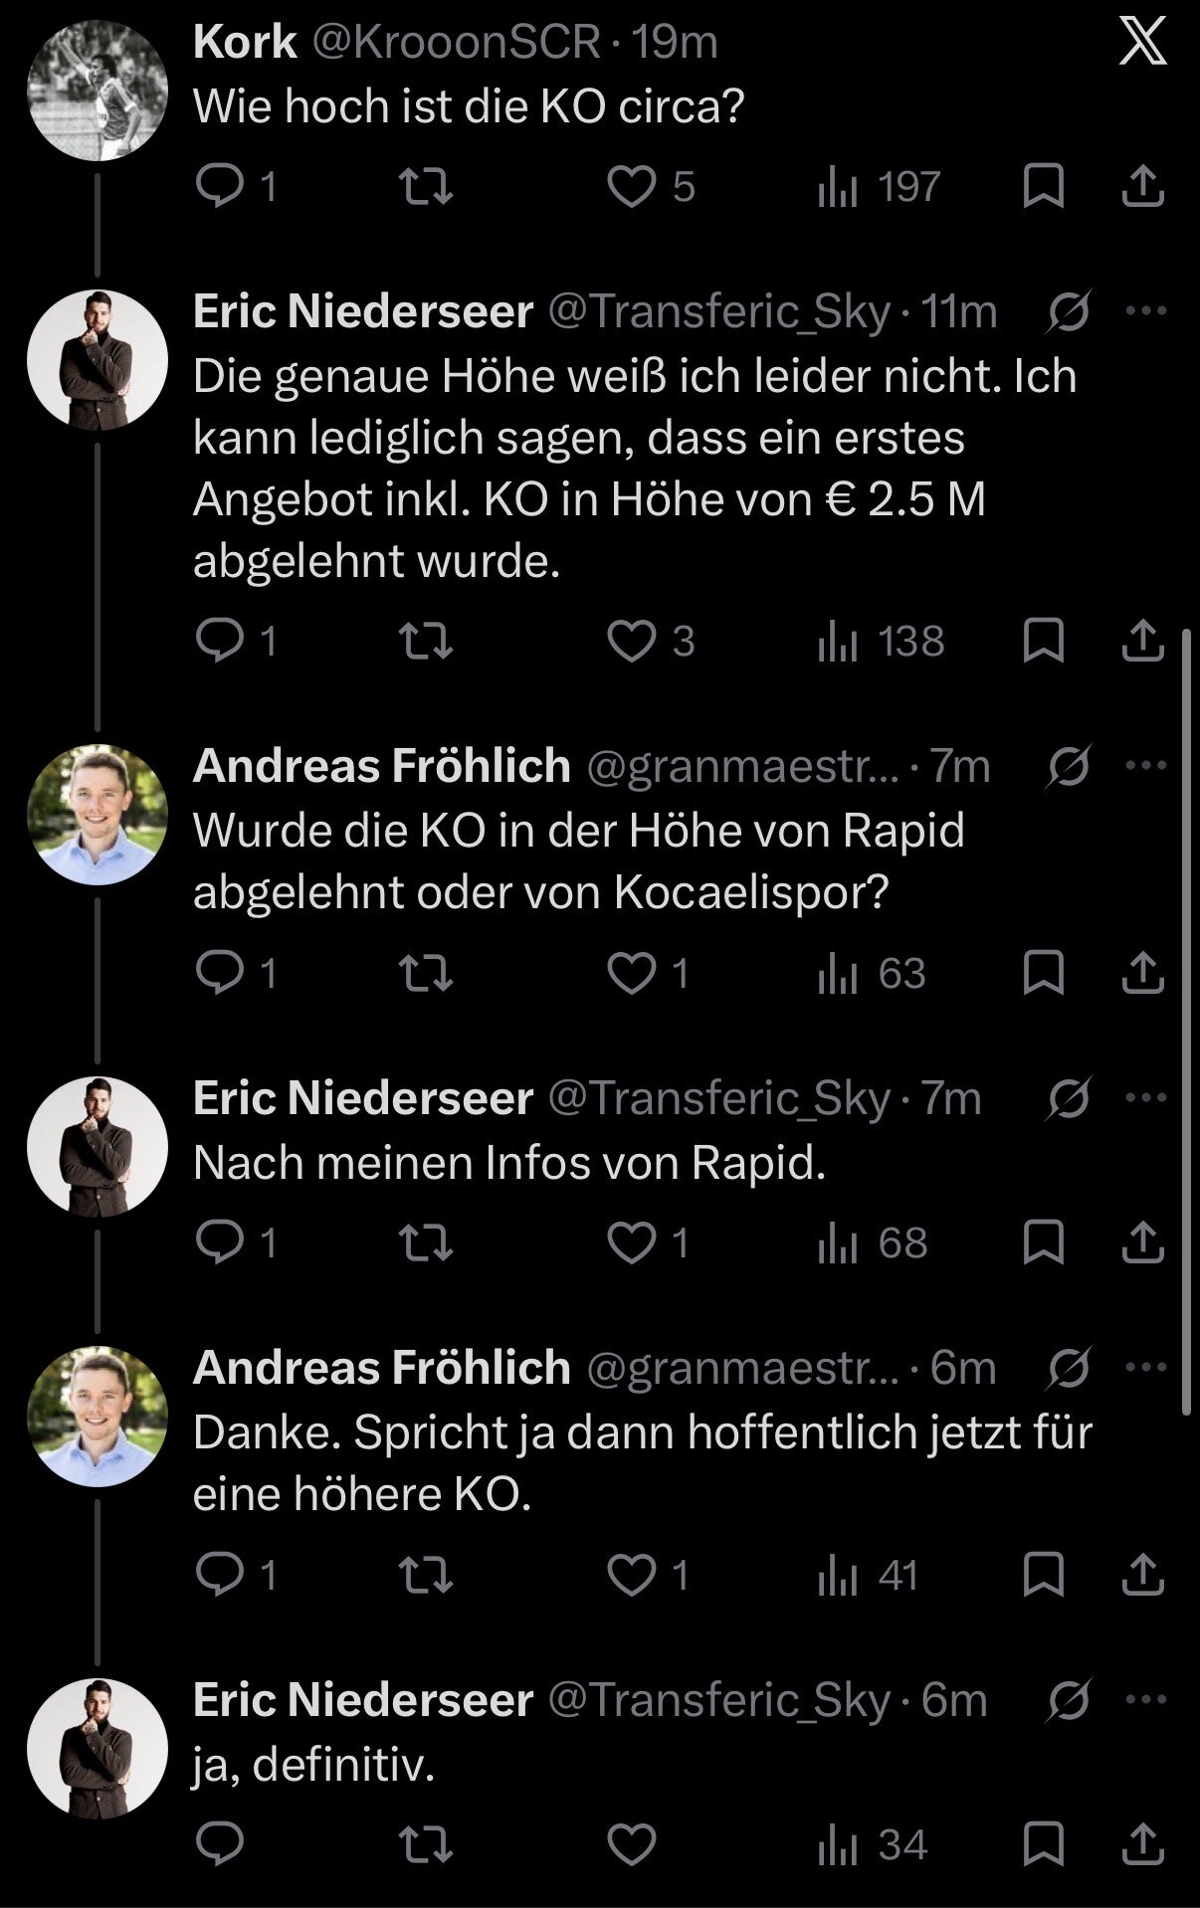Open more options on Eric's 11m tweet
Viewport: 1200px width, 1908px height.
click(1145, 311)
